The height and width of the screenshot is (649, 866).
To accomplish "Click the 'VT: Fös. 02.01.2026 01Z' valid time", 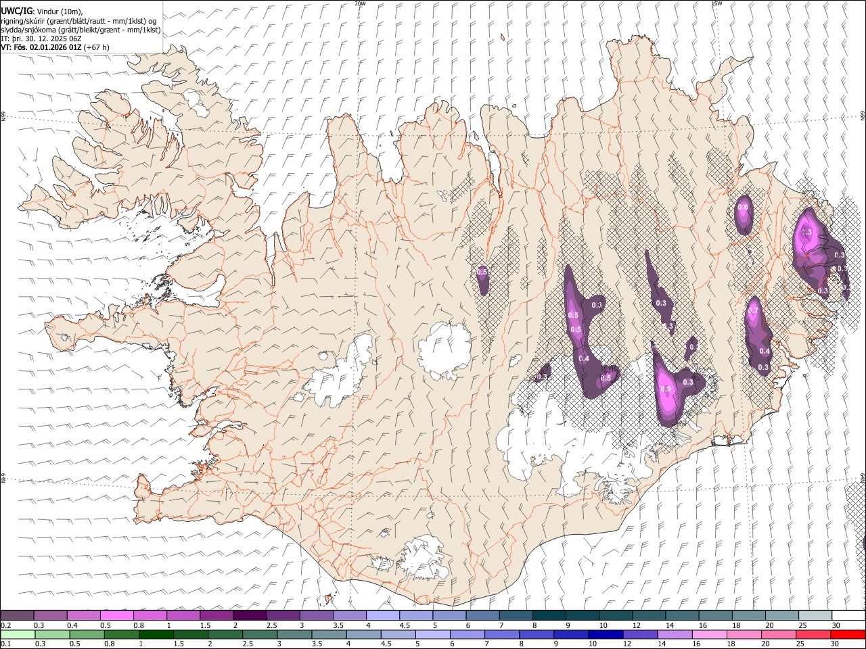I will tap(41, 47).
